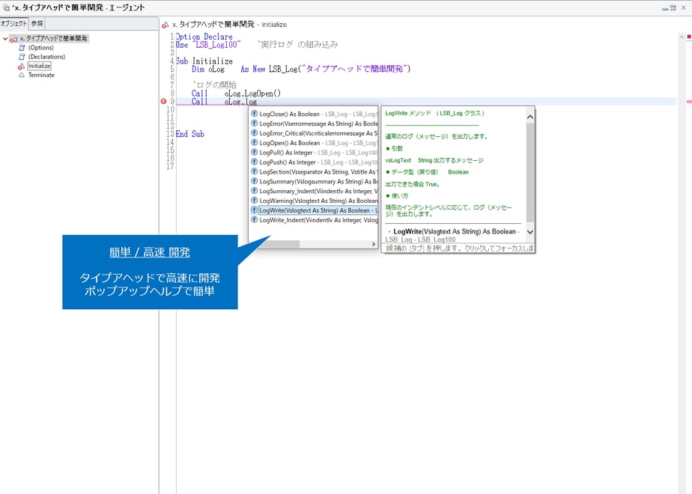Click the LogWrite メソッド help title
Viewport: 692px width, 494px height.
(x=434, y=113)
